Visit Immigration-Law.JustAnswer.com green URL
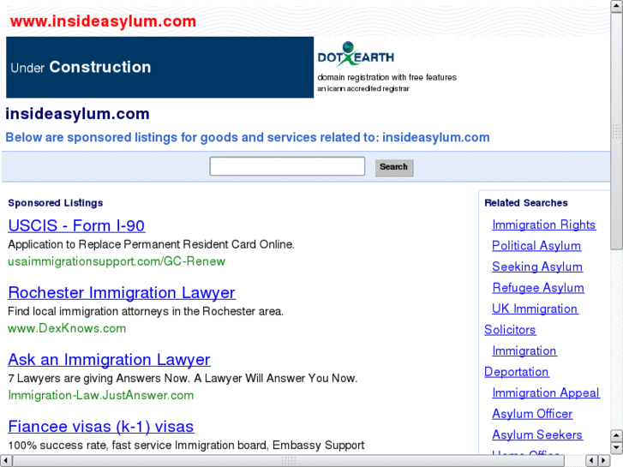 (101, 395)
